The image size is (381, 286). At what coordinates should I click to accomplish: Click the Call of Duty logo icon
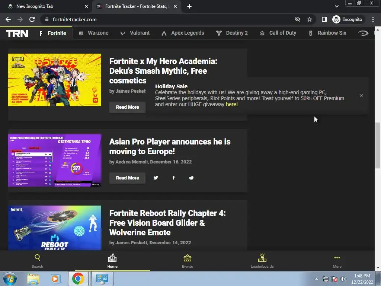[262, 33]
